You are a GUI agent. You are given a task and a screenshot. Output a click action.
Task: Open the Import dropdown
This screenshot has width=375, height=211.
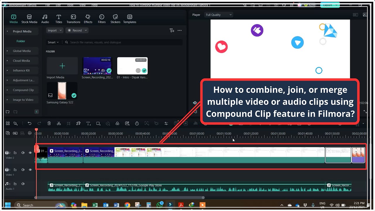coord(54,30)
